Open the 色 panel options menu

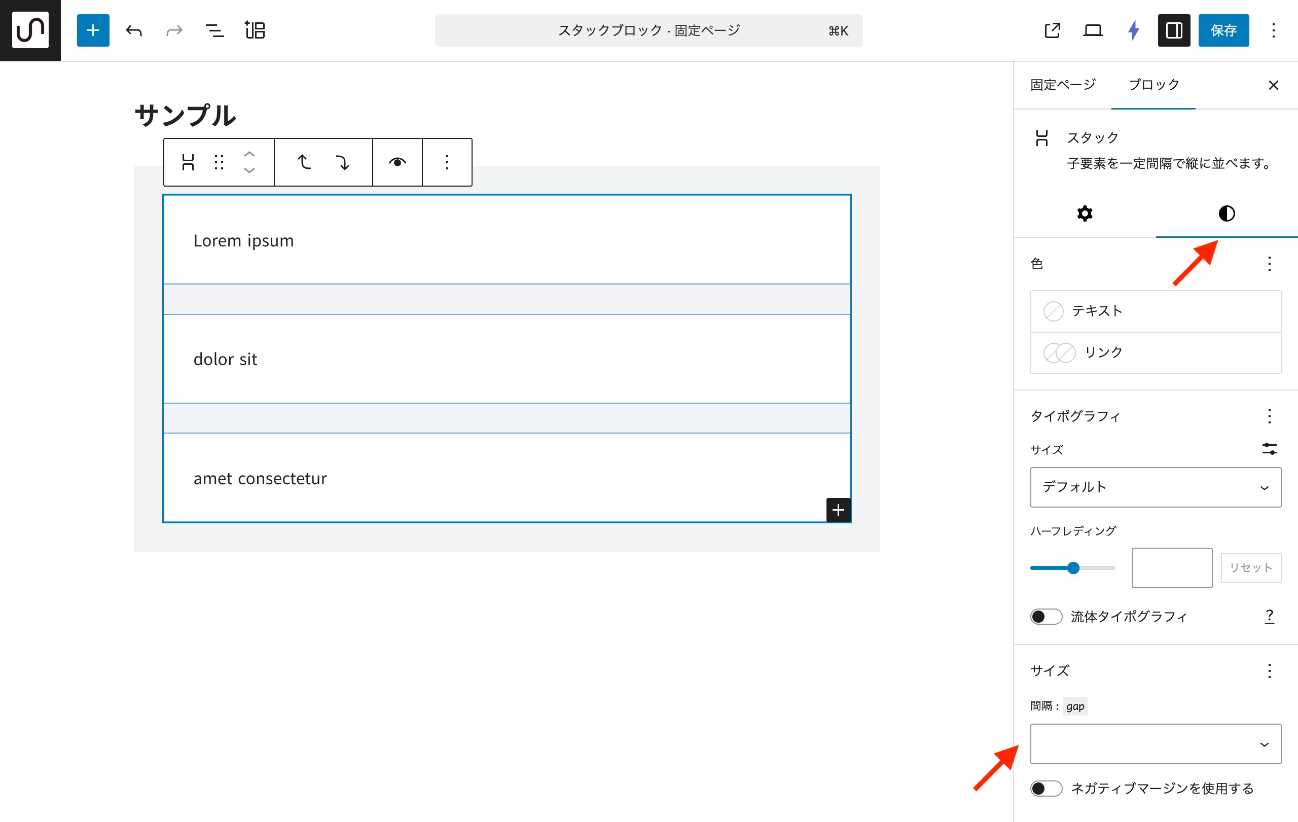pos(1270,264)
